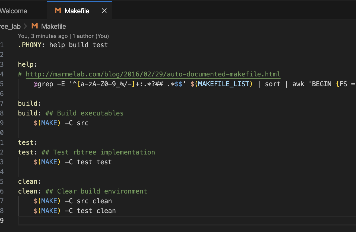
Task: Click '## Test rbtree implementation' comment
Action: pyautogui.click(x=98, y=152)
